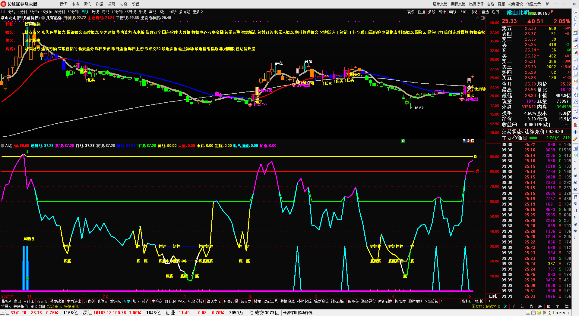
Task: Open the 复权 dropdown
Action: tap(411, 12)
